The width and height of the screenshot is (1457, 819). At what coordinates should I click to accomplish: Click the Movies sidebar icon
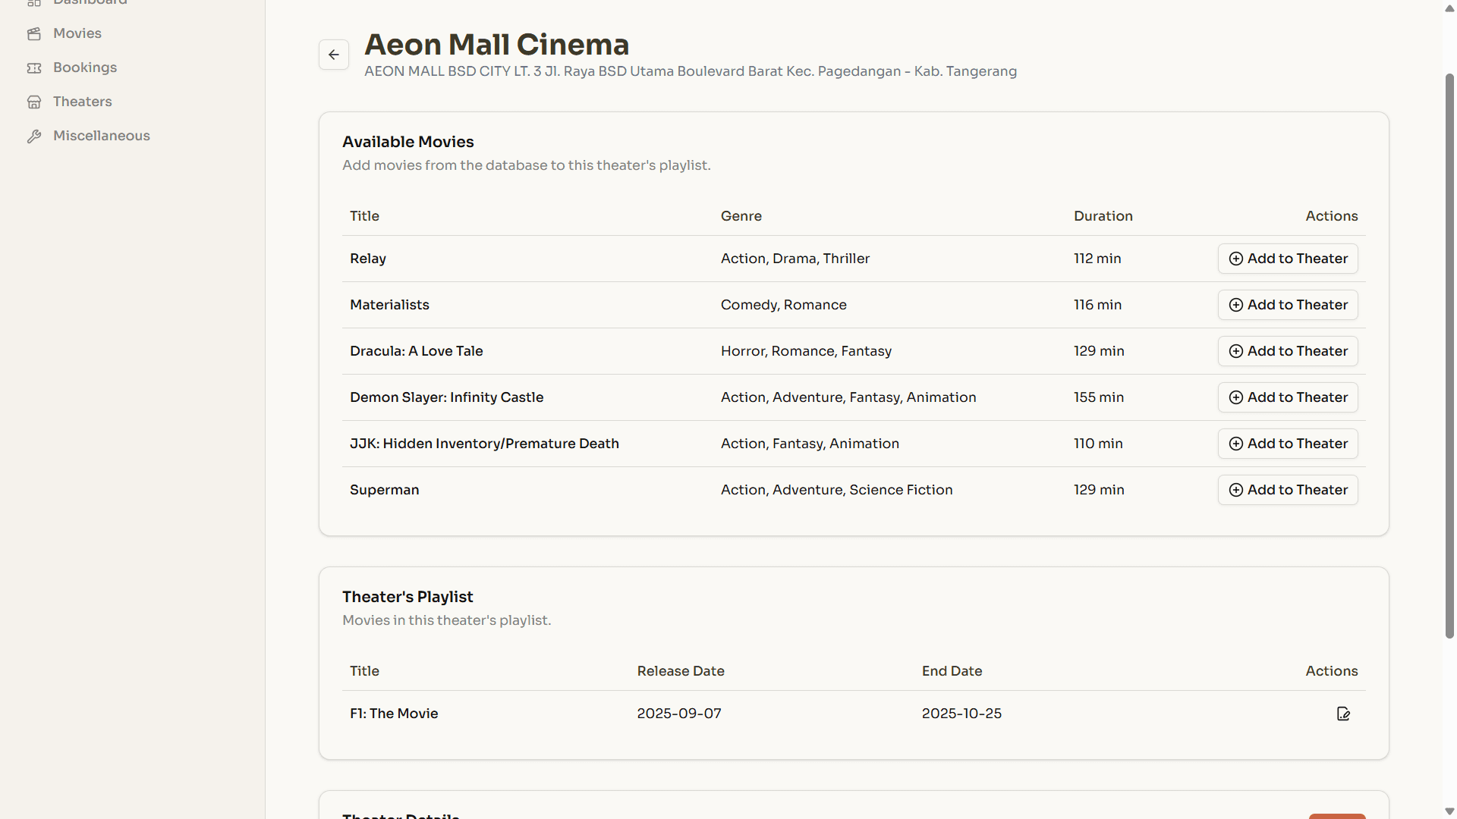click(34, 34)
